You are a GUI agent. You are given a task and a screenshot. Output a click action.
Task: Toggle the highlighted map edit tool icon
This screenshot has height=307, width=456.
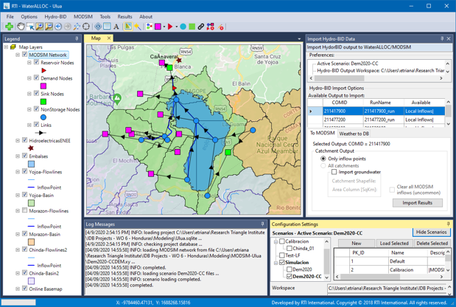(x=127, y=27)
